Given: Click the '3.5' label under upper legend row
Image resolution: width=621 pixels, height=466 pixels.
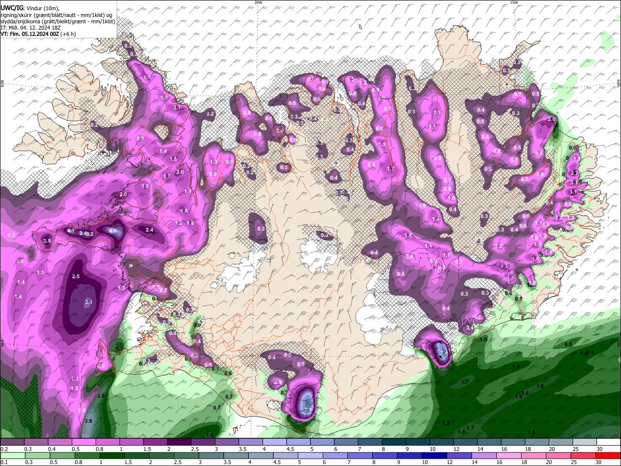Looking at the screenshot, I should (x=242, y=449).
